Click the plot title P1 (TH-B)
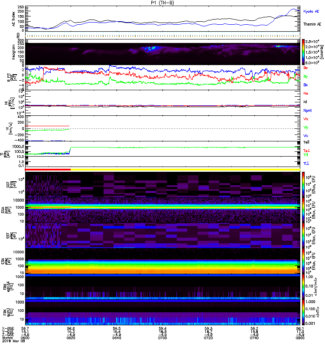This screenshot has width=325, height=347. 162,3
